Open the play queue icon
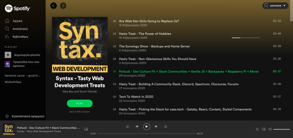293x138 pixels. tap(257, 129)
